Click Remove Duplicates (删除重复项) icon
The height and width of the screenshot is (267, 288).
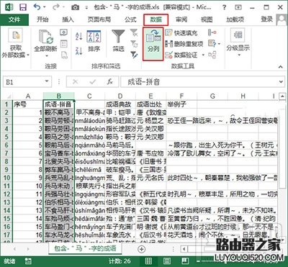169,44
